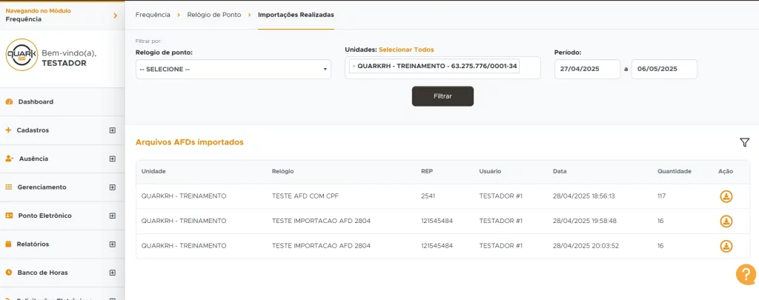Click the Dashboard gauge icon in sidebar

(x=9, y=101)
